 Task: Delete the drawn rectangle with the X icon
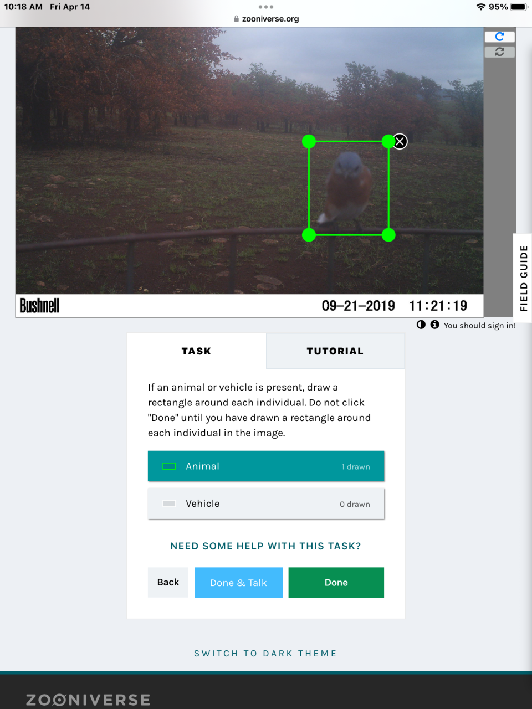(x=400, y=142)
